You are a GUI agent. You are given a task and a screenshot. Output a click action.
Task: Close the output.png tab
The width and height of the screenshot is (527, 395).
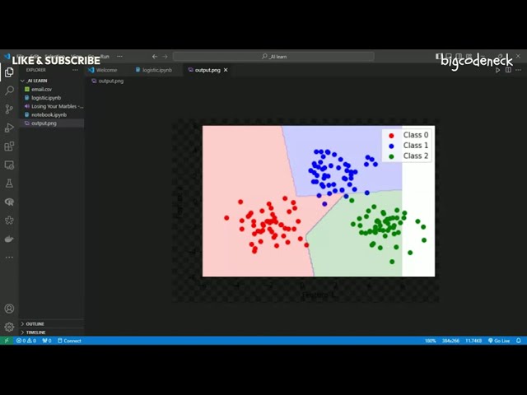tap(226, 70)
